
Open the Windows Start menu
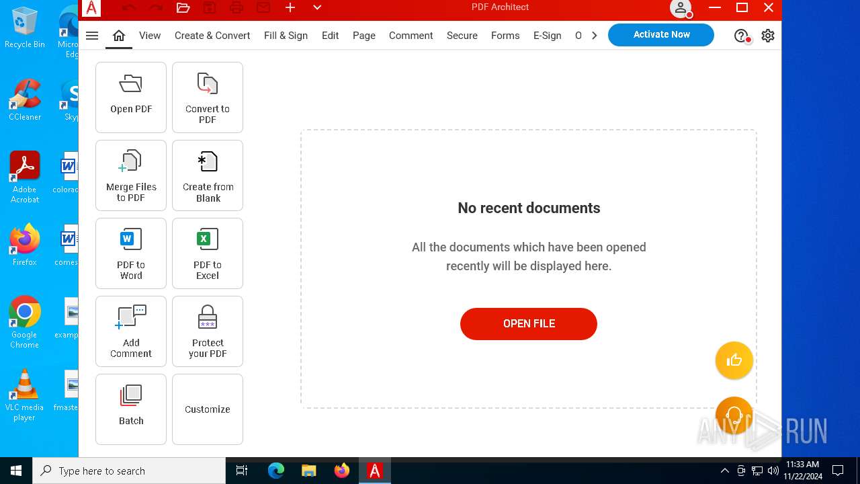click(x=16, y=471)
